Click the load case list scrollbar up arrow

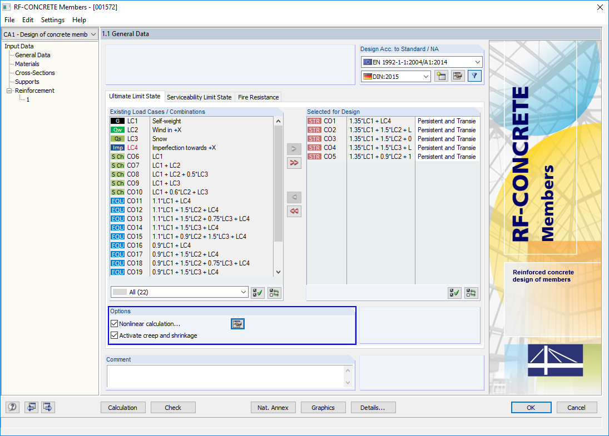tap(278, 122)
